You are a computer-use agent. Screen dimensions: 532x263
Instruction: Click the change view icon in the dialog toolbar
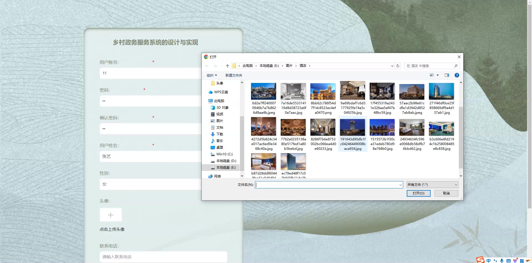432,75
